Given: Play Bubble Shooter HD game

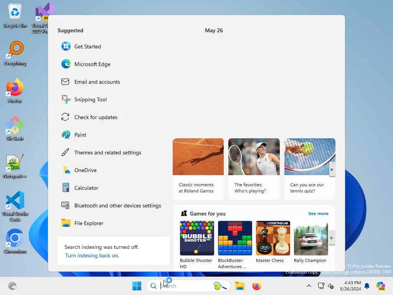Looking at the screenshot, I should pyautogui.click(x=197, y=245).
